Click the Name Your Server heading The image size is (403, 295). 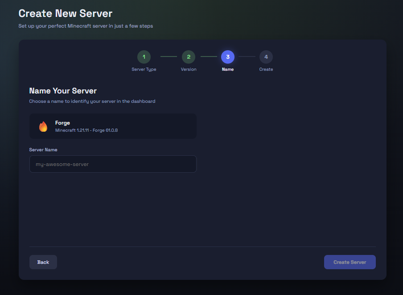tap(62, 91)
